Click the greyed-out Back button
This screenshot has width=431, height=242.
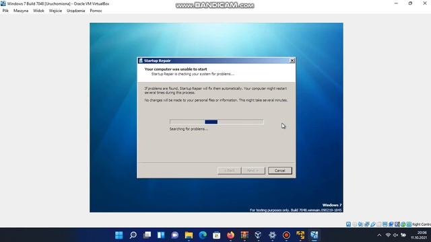point(229,170)
